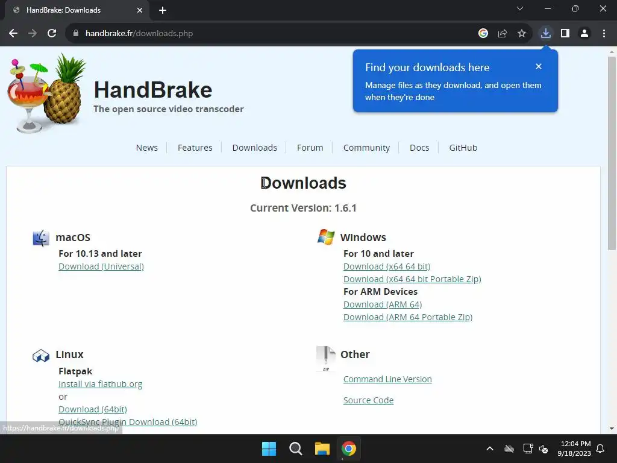This screenshot has width=617, height=463.
Task: Open the Chrome profile icon
Action: (584, 34)
